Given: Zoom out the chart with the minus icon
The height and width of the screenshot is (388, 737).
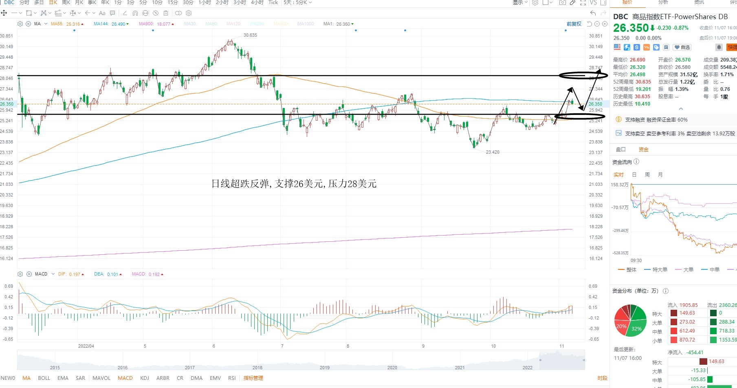Looking at the screenshot, I should pyautogui.click(x=597, y=24).
